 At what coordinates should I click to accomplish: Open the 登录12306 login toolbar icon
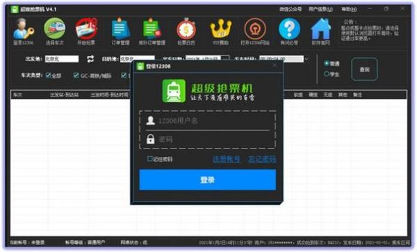pos(24,32)
